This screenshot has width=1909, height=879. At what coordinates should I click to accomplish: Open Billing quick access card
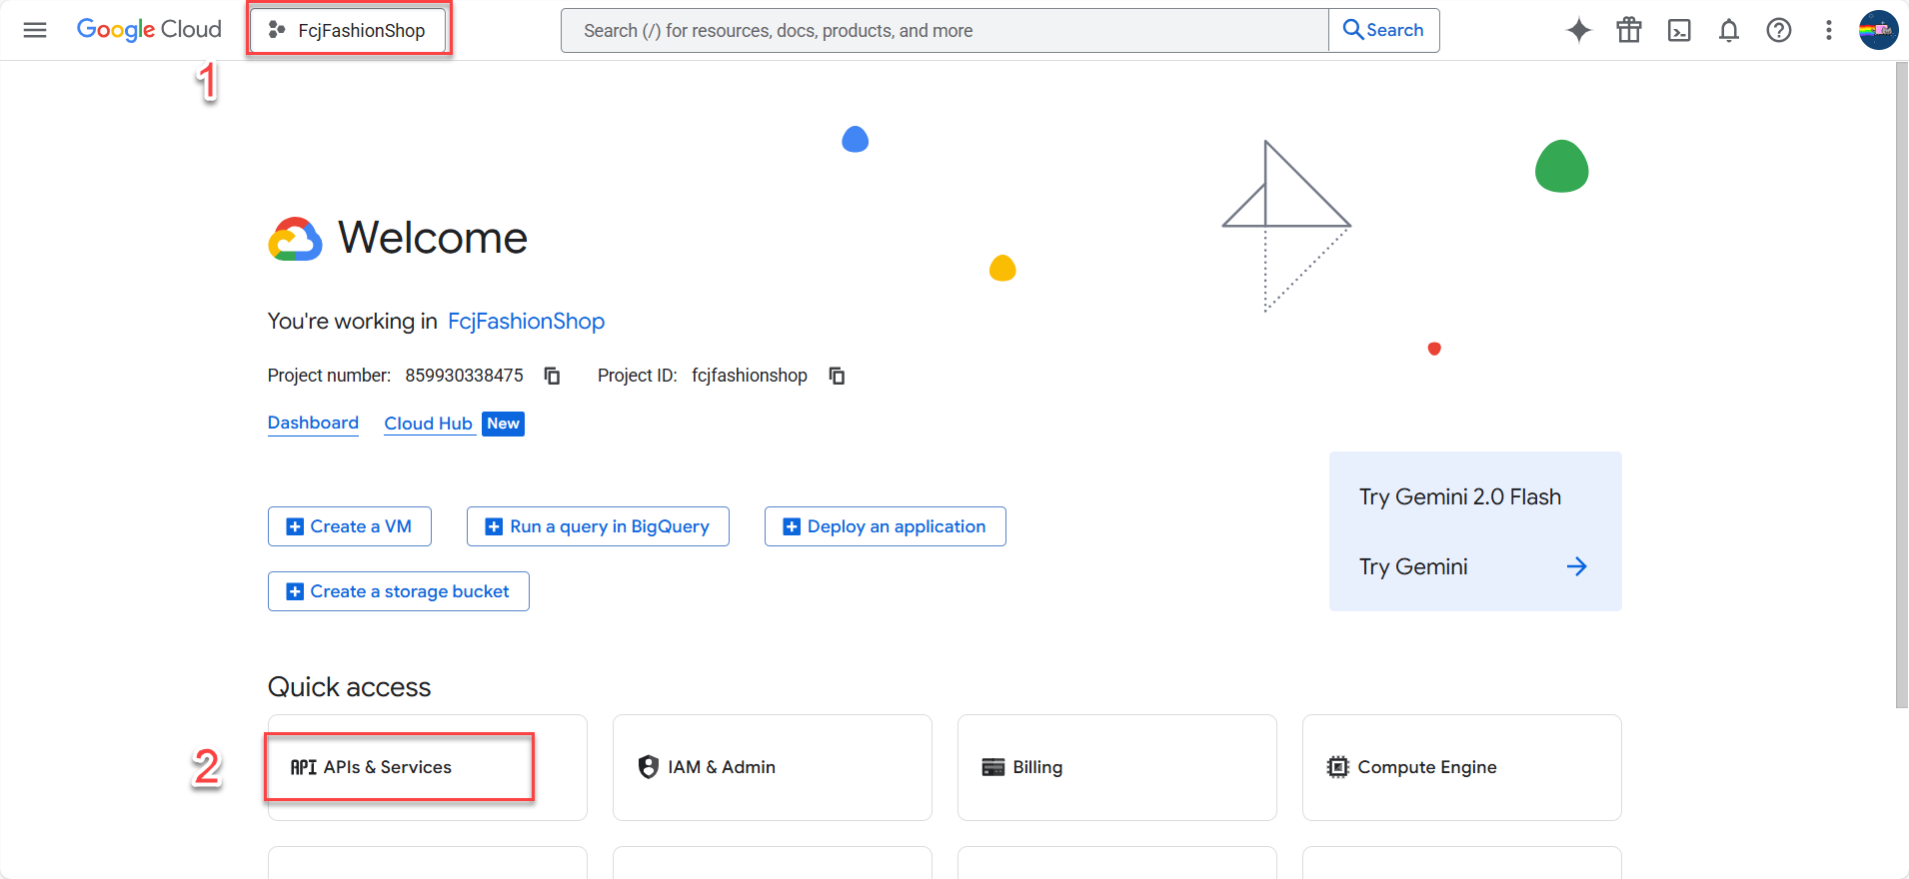(1117, 767)
